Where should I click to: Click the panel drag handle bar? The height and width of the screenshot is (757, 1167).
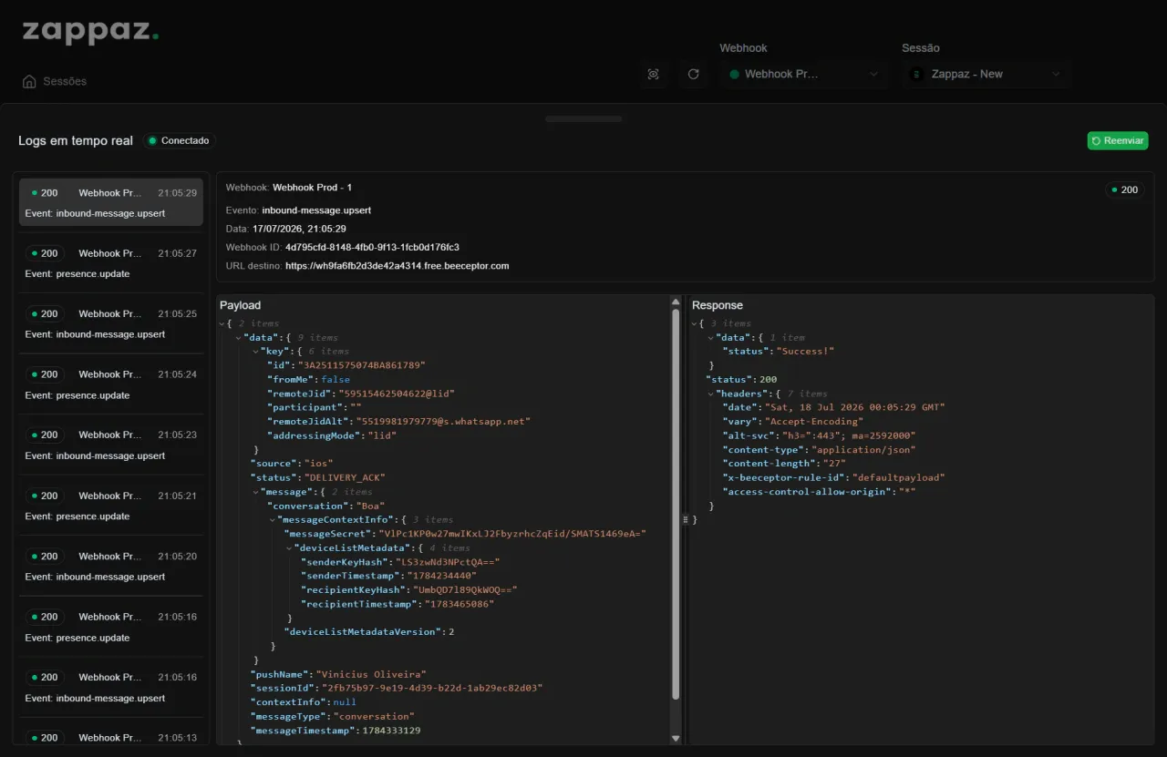point(583,118)
